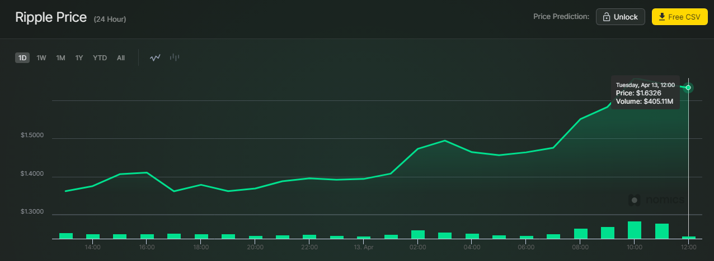Viewport: 714px width, 261px height.
Task: Select the 1M time range
Action: click(60, 57)
